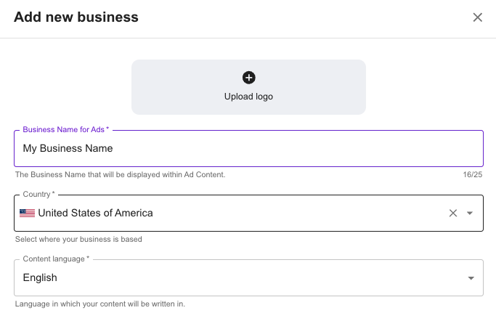Viewport: 496px width, 321px height.
Task: Click the Country field label
Action: click(x=38, y=195)
